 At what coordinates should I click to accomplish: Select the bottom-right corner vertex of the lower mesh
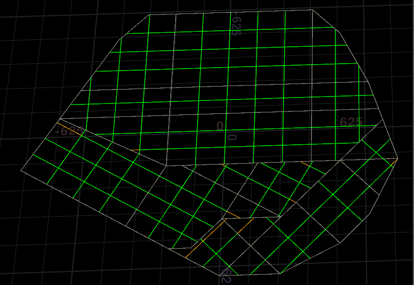(x=340, y=242)
